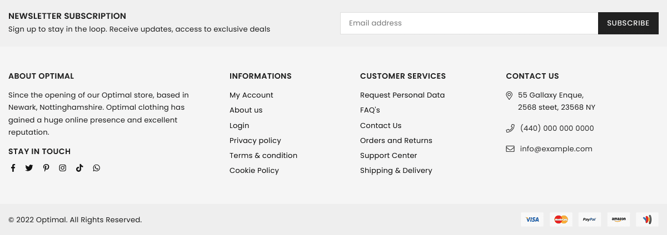
Task: Focus the Email address input field
Action: [469, 23]
